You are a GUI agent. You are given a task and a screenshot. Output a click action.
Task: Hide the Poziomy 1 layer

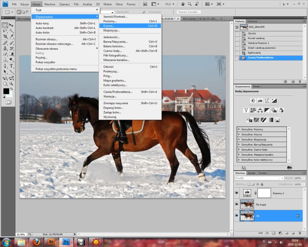tap(237, 193)
